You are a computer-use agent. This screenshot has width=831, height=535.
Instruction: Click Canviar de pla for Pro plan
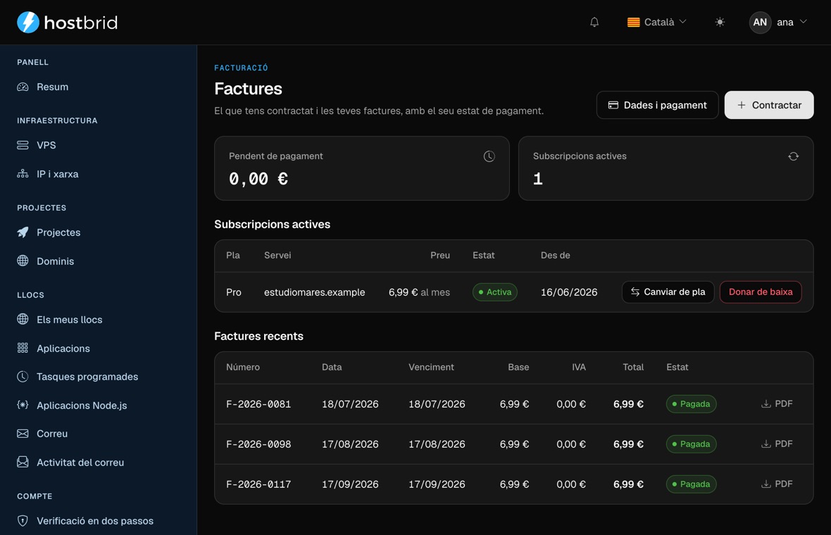click(x=668, y=292)
